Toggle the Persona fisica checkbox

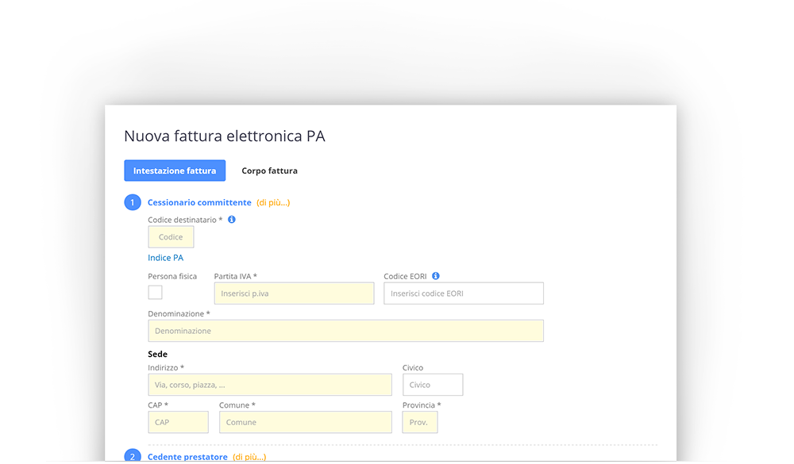point(155,293)
